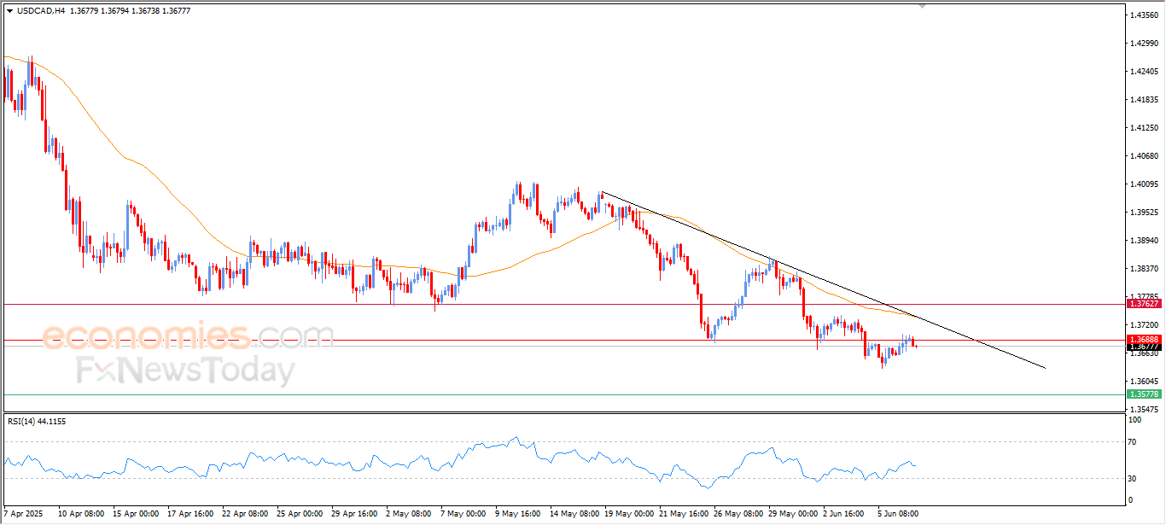The image size is (1166, 525).
Task: Click the red 1.37627 price label
Action: pyautogui.click(x=1144, y=303)
